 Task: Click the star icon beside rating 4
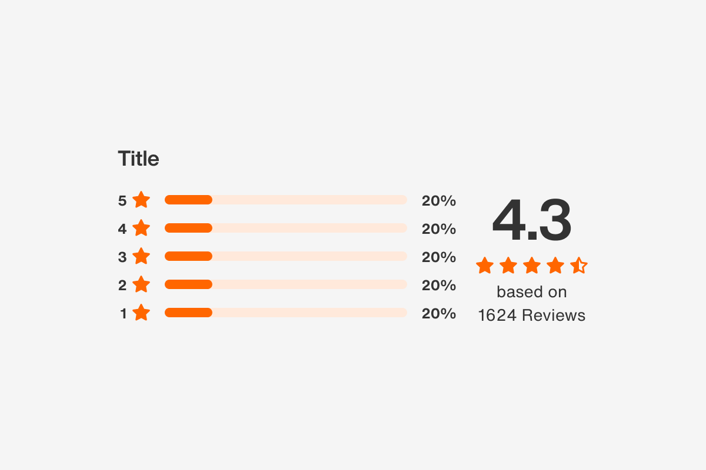[x=141, y=228]
